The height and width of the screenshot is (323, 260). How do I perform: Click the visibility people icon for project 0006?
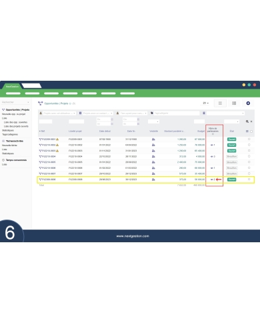(153, 168)
